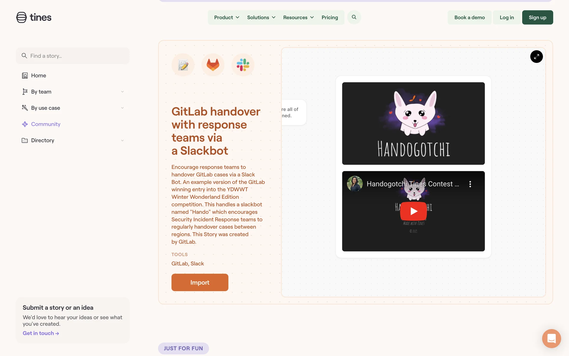Expand the By team section
Image resolution: width=569 pixels, height=356 pixels.
pos(73,92)
